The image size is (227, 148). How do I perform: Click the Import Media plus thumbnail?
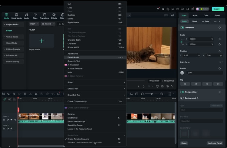pos(41,41)
